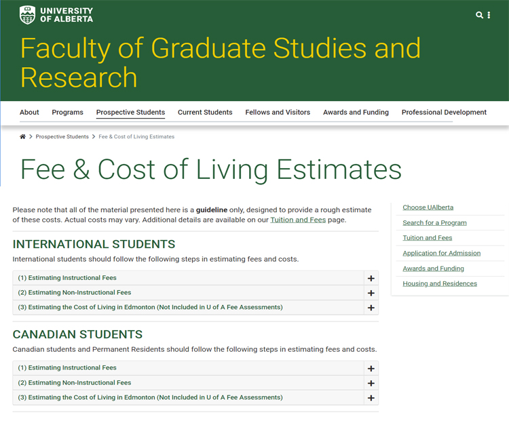Open Awards and Funding sidebar link

pos(434,268)
